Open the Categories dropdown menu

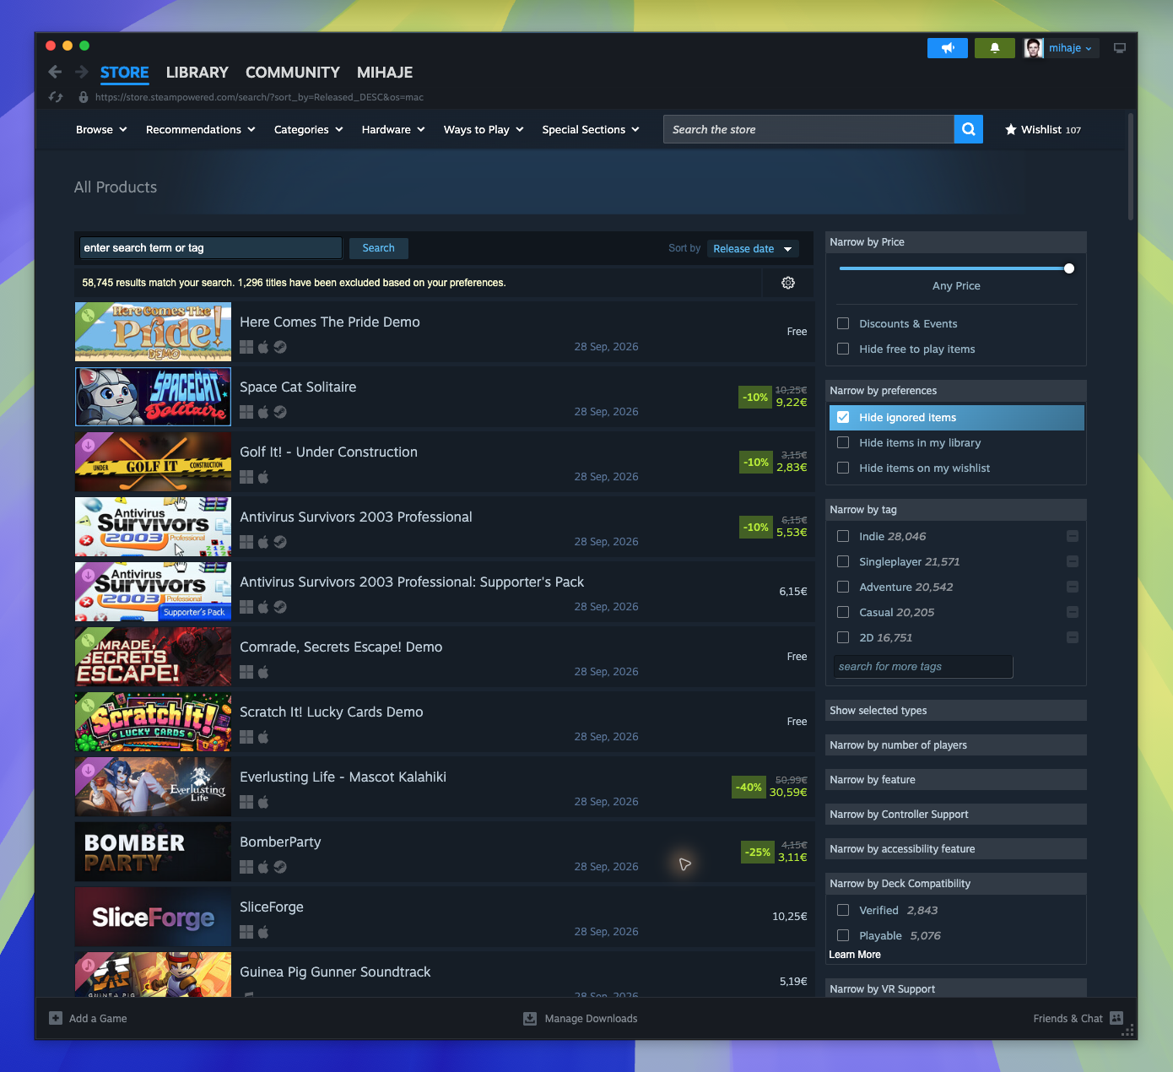(x=309, y=129)
